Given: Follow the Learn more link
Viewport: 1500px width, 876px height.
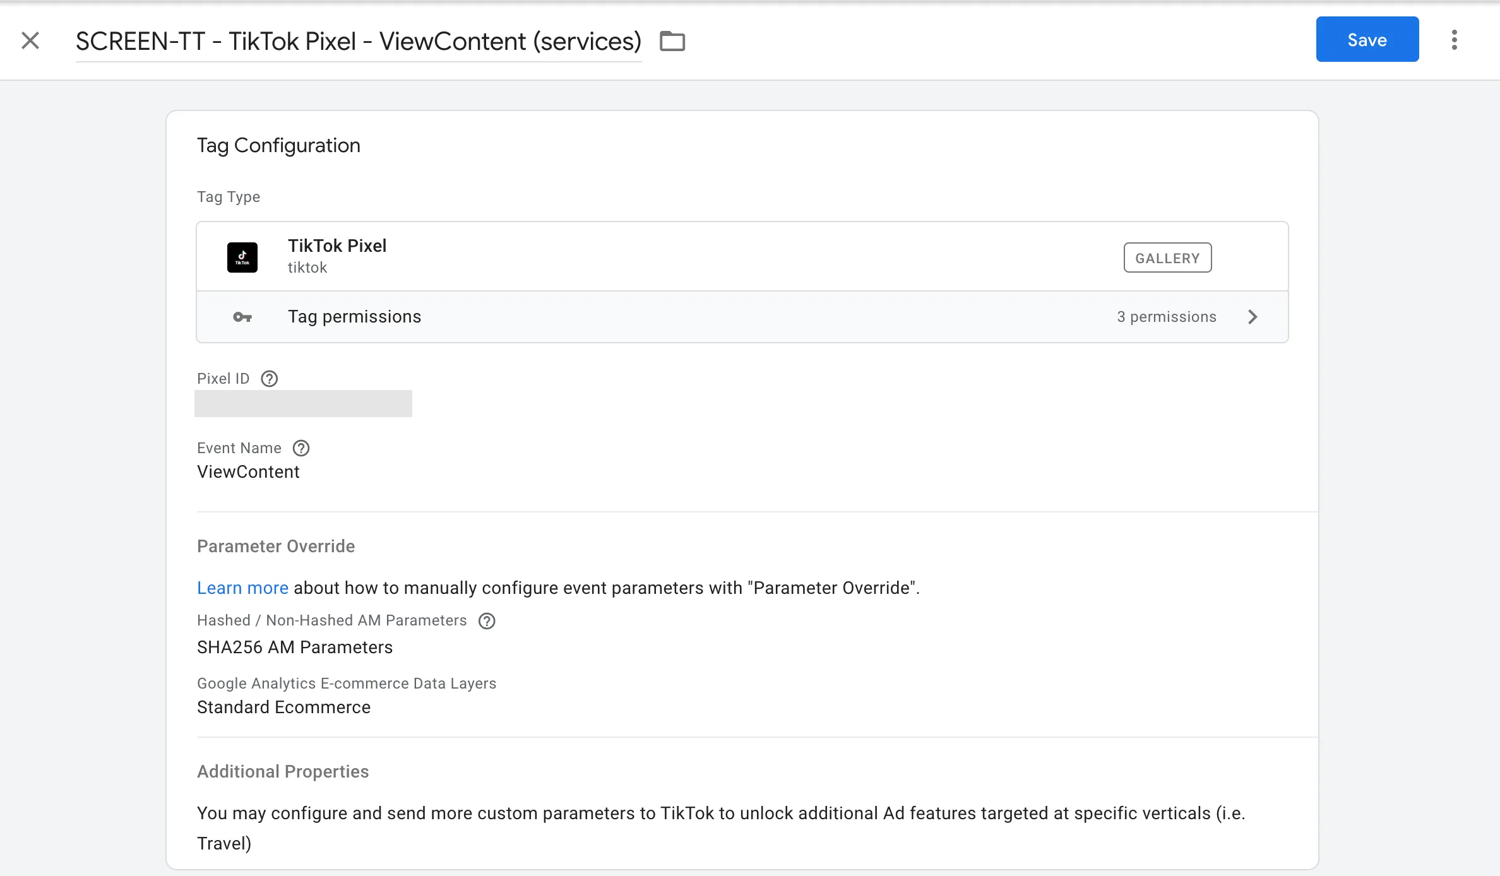Looking at the screenshot, I should (x=242, y=588).
